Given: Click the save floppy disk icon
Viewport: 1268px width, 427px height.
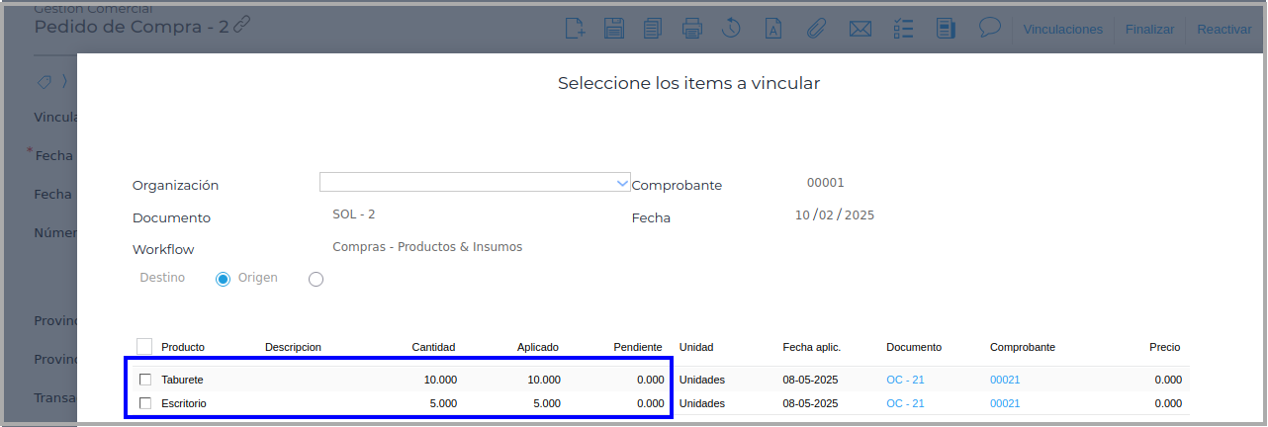Looking at the screenshot, I should [x=614, y=29].
